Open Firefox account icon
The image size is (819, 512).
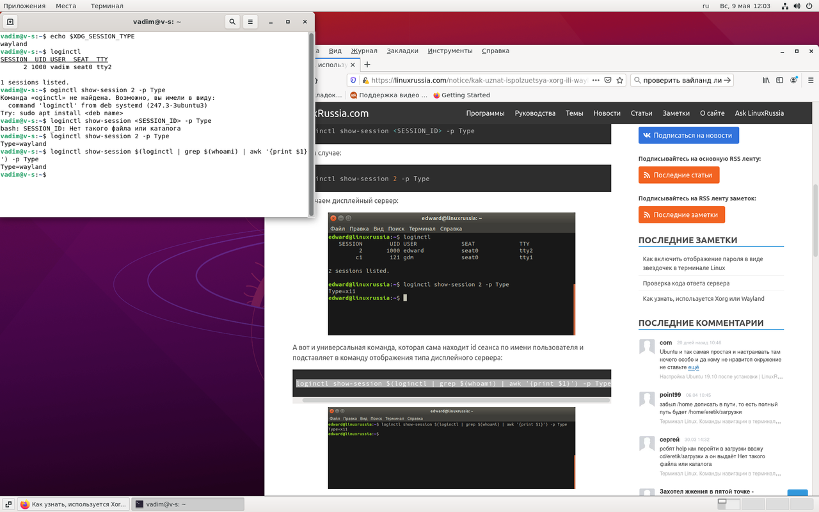pyautogui.click(x=794, y=81)
